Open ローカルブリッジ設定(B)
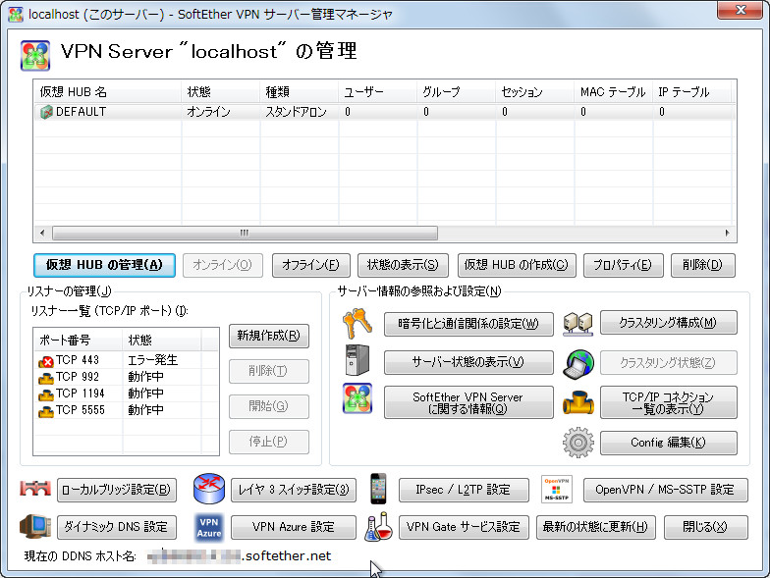 [117, 491]
